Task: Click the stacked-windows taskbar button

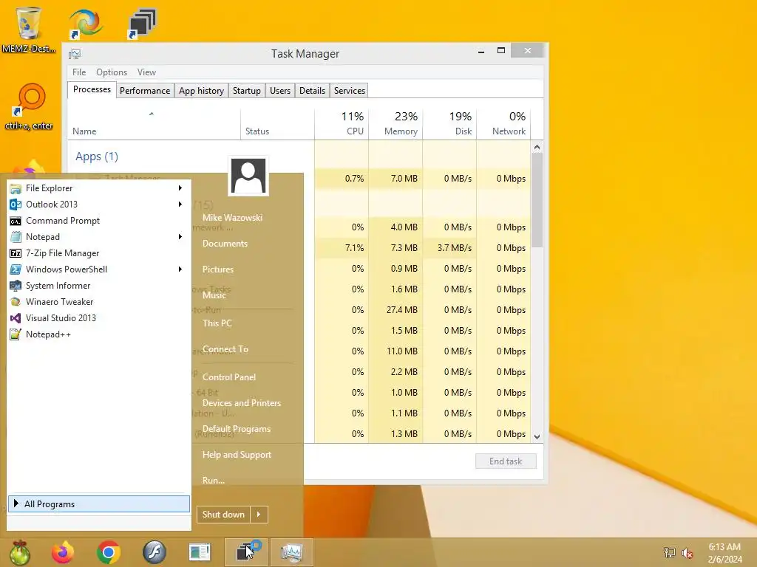Action: click(245, 552)
